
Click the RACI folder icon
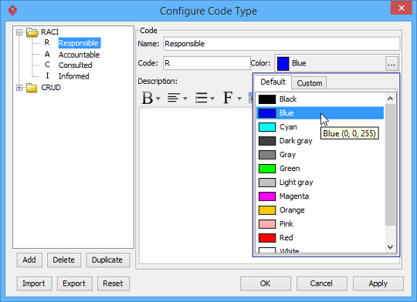click(32, 32)
